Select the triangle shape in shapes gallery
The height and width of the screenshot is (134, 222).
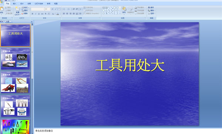(106, 10)
